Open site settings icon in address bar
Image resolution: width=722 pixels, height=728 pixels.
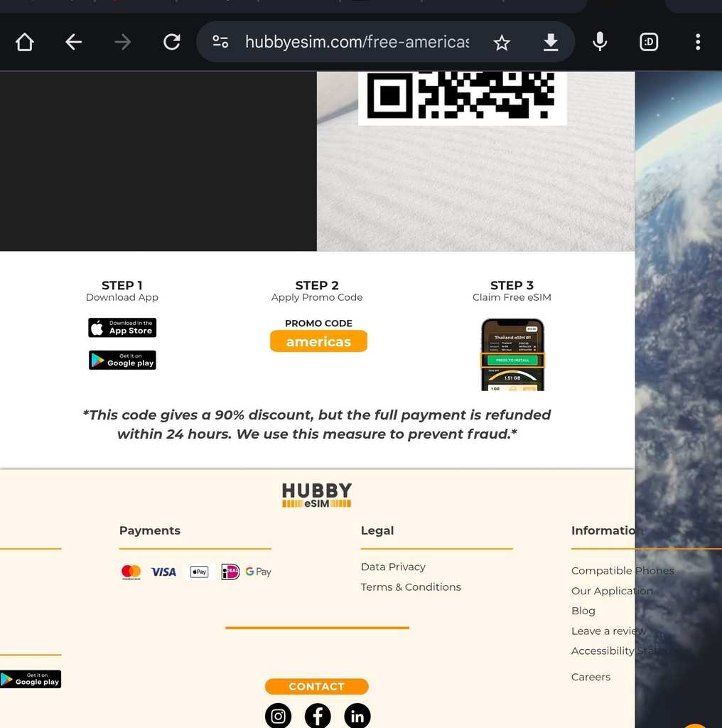pyautogui.click(x=220, y=42)
